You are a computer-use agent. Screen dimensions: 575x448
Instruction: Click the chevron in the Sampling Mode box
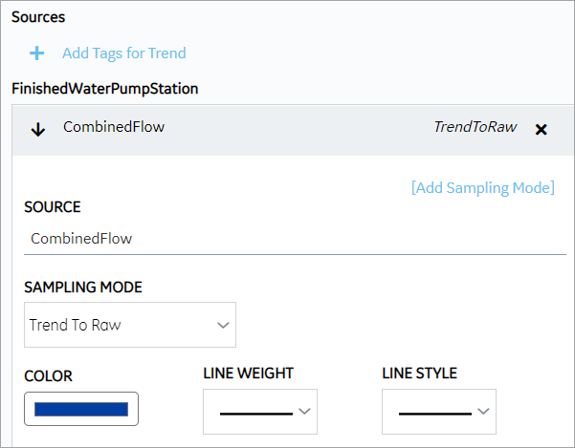[x=223, y=325]
